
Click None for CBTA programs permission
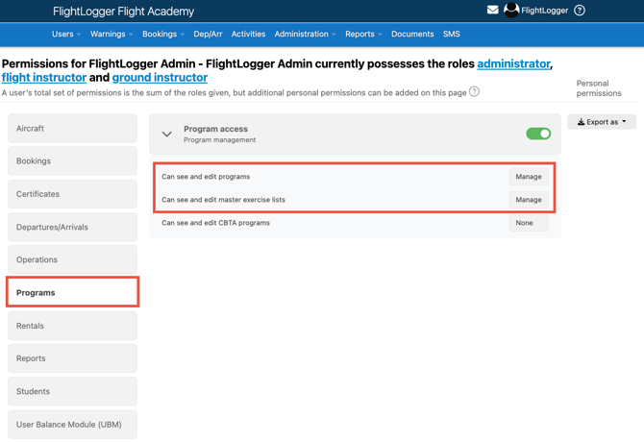[524, 223]
